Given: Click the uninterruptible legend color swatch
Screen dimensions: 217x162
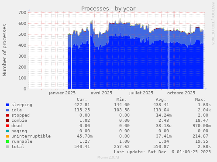Looking at the screenshot, I should (x=7, y=136).
